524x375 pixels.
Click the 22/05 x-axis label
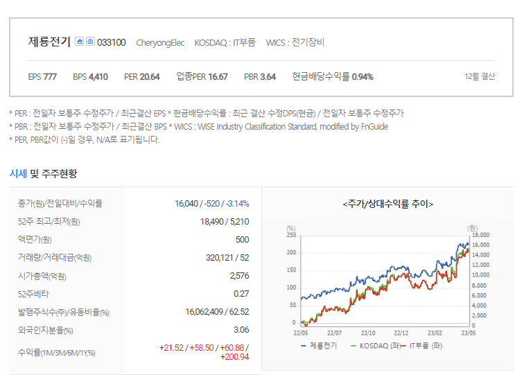pos(301,333)
